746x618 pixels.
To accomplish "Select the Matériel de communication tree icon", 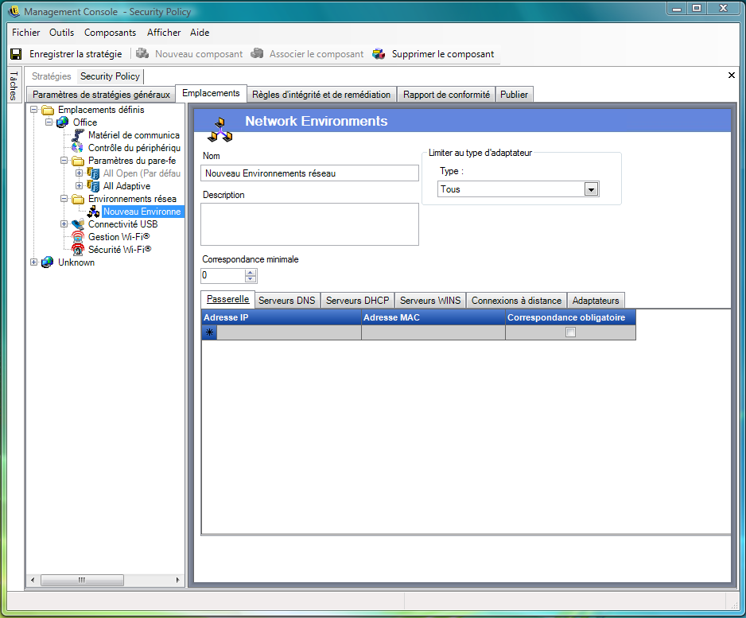I will [78, 135].
